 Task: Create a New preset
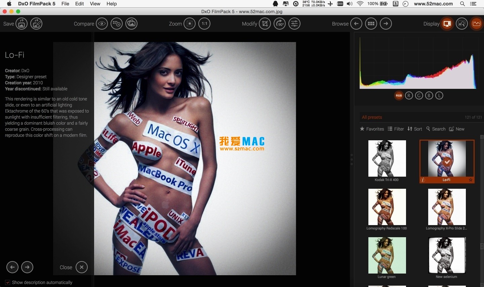tap(456, 129)
